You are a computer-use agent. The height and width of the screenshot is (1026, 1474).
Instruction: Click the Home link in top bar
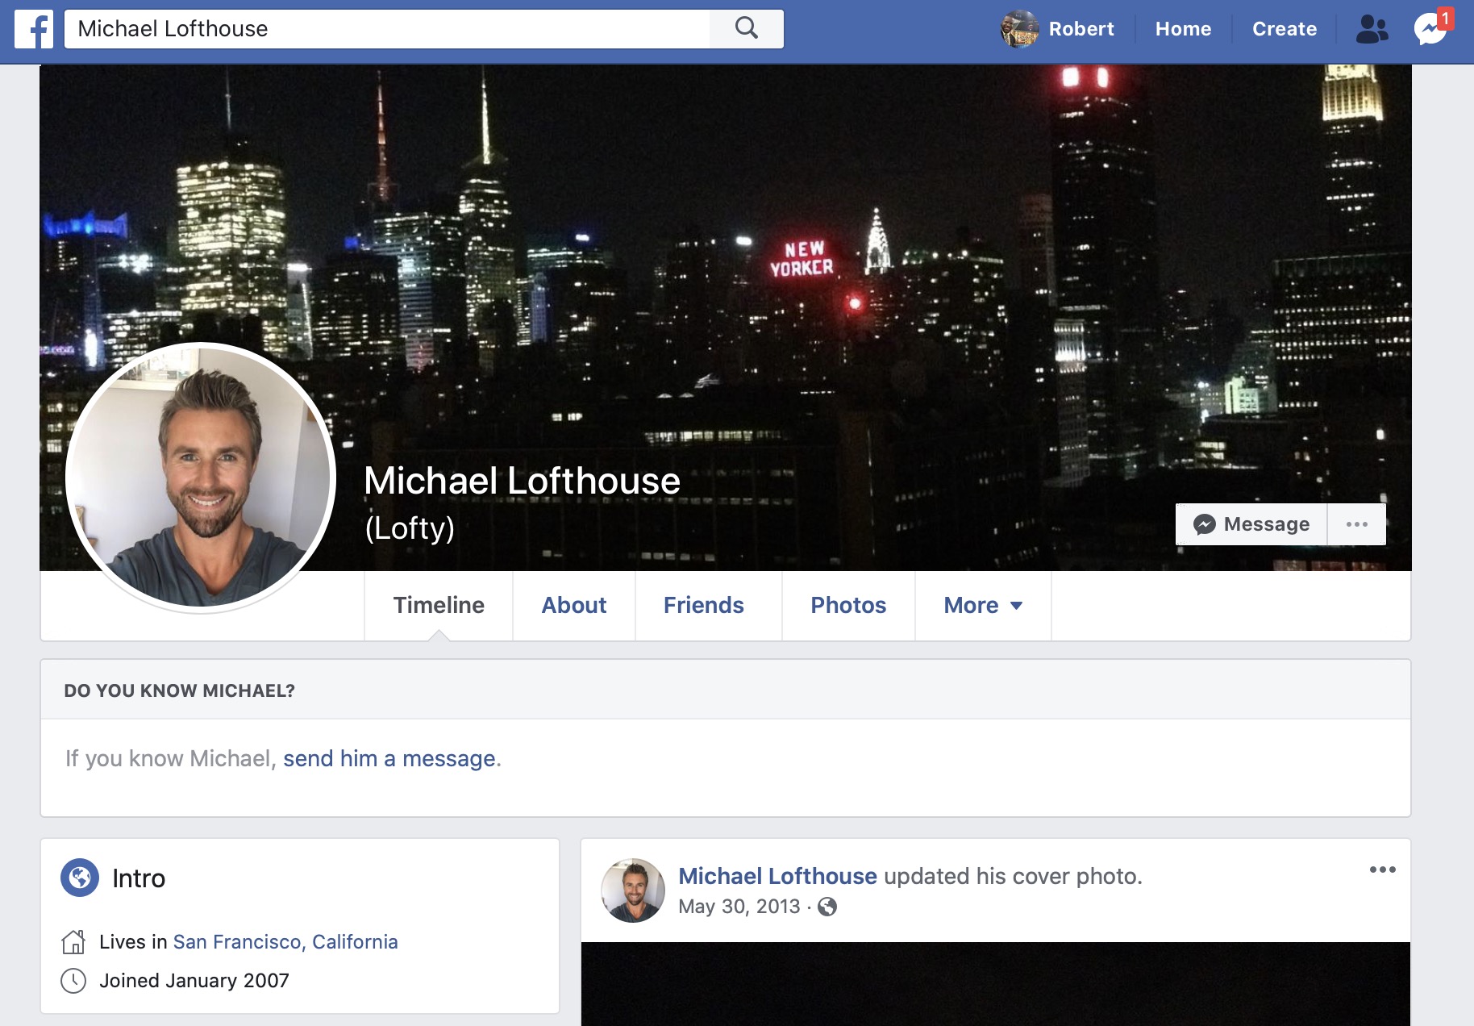(1183, 30)
